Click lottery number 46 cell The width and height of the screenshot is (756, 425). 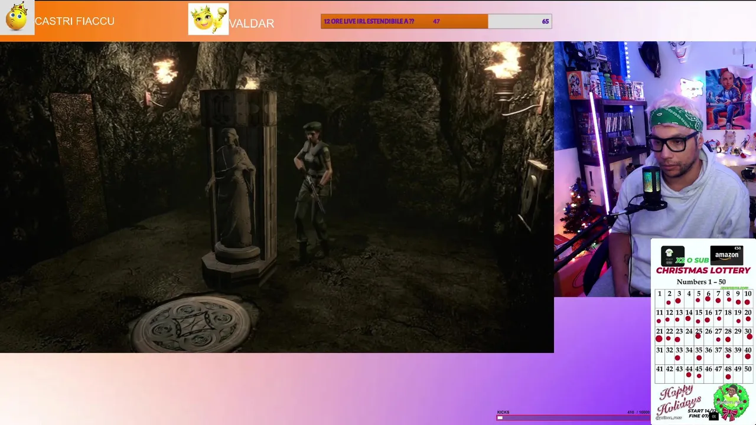click(x=708, y=373)
